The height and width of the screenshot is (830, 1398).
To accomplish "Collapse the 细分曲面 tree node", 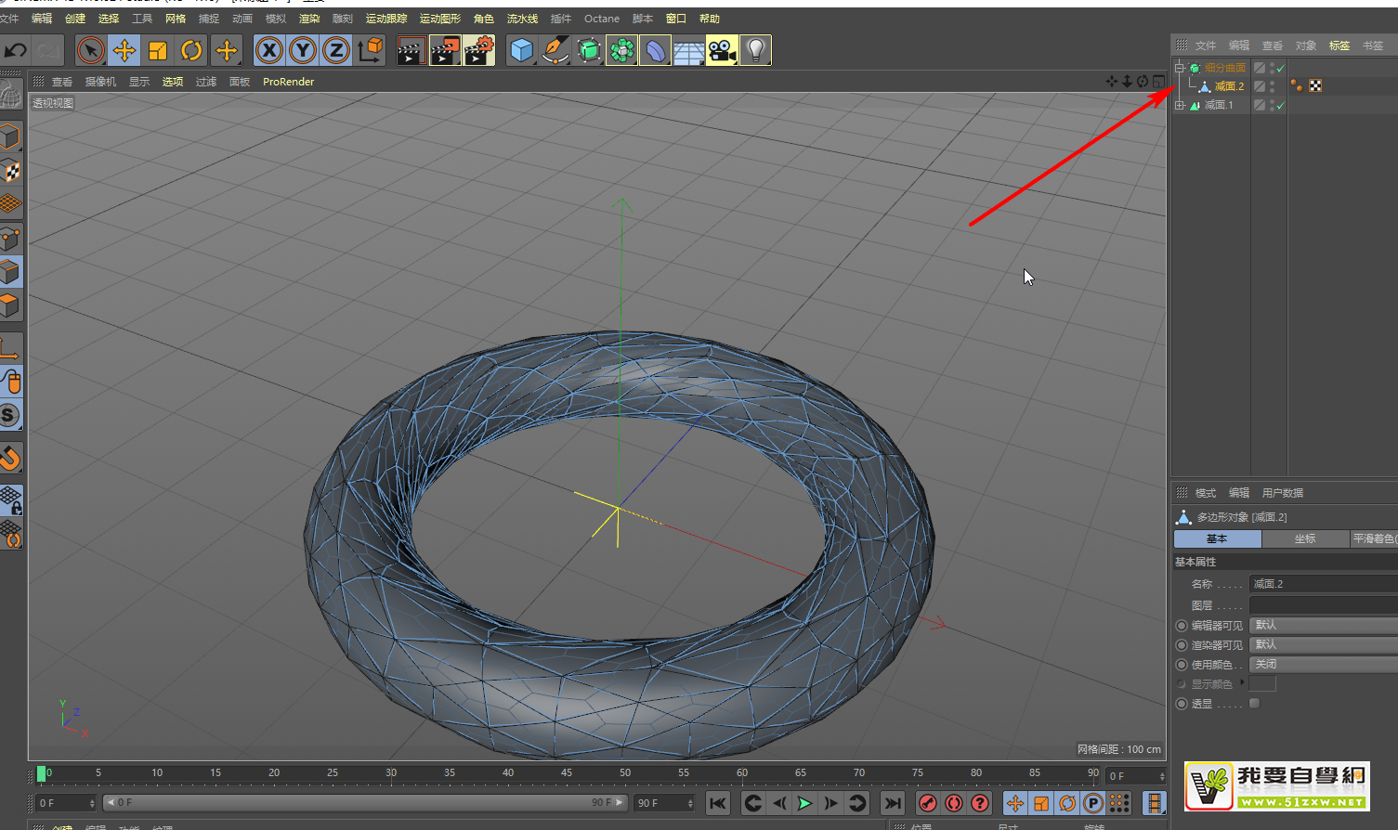I will [x=1180, y=68].
